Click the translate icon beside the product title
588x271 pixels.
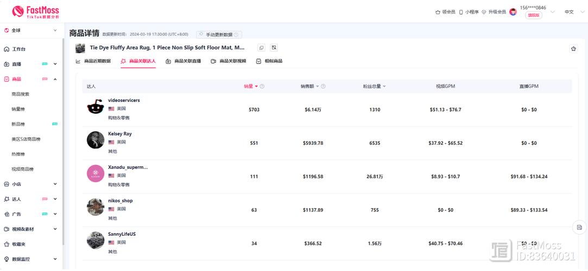(x=274, y=48)
